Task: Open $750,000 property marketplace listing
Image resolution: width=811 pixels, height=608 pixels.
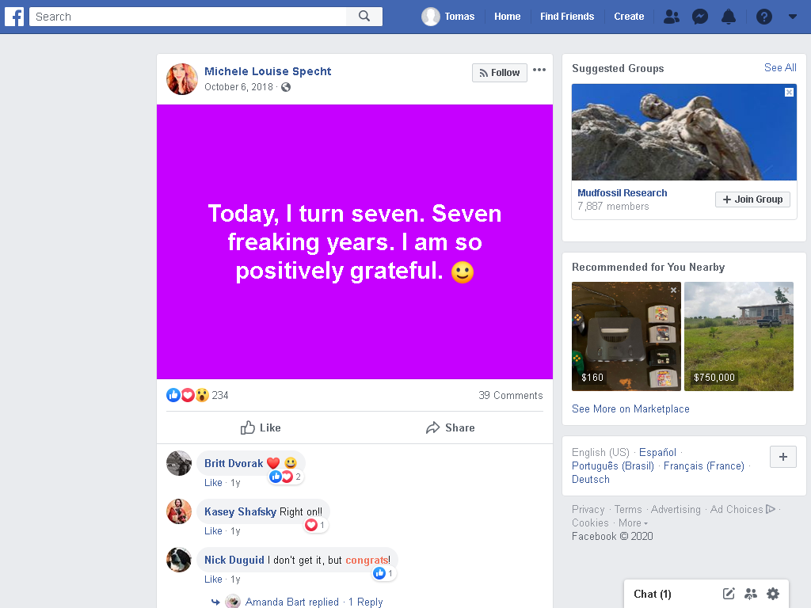Action: click(x=739, y=336)
